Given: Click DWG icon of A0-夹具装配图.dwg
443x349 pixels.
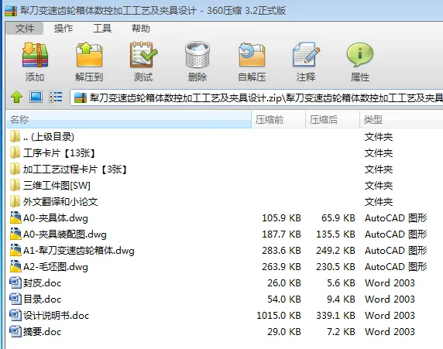Looking at the screenshot, I should (x=15, y=234).
